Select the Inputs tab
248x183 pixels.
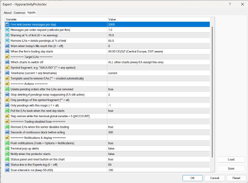pos(31,13)
